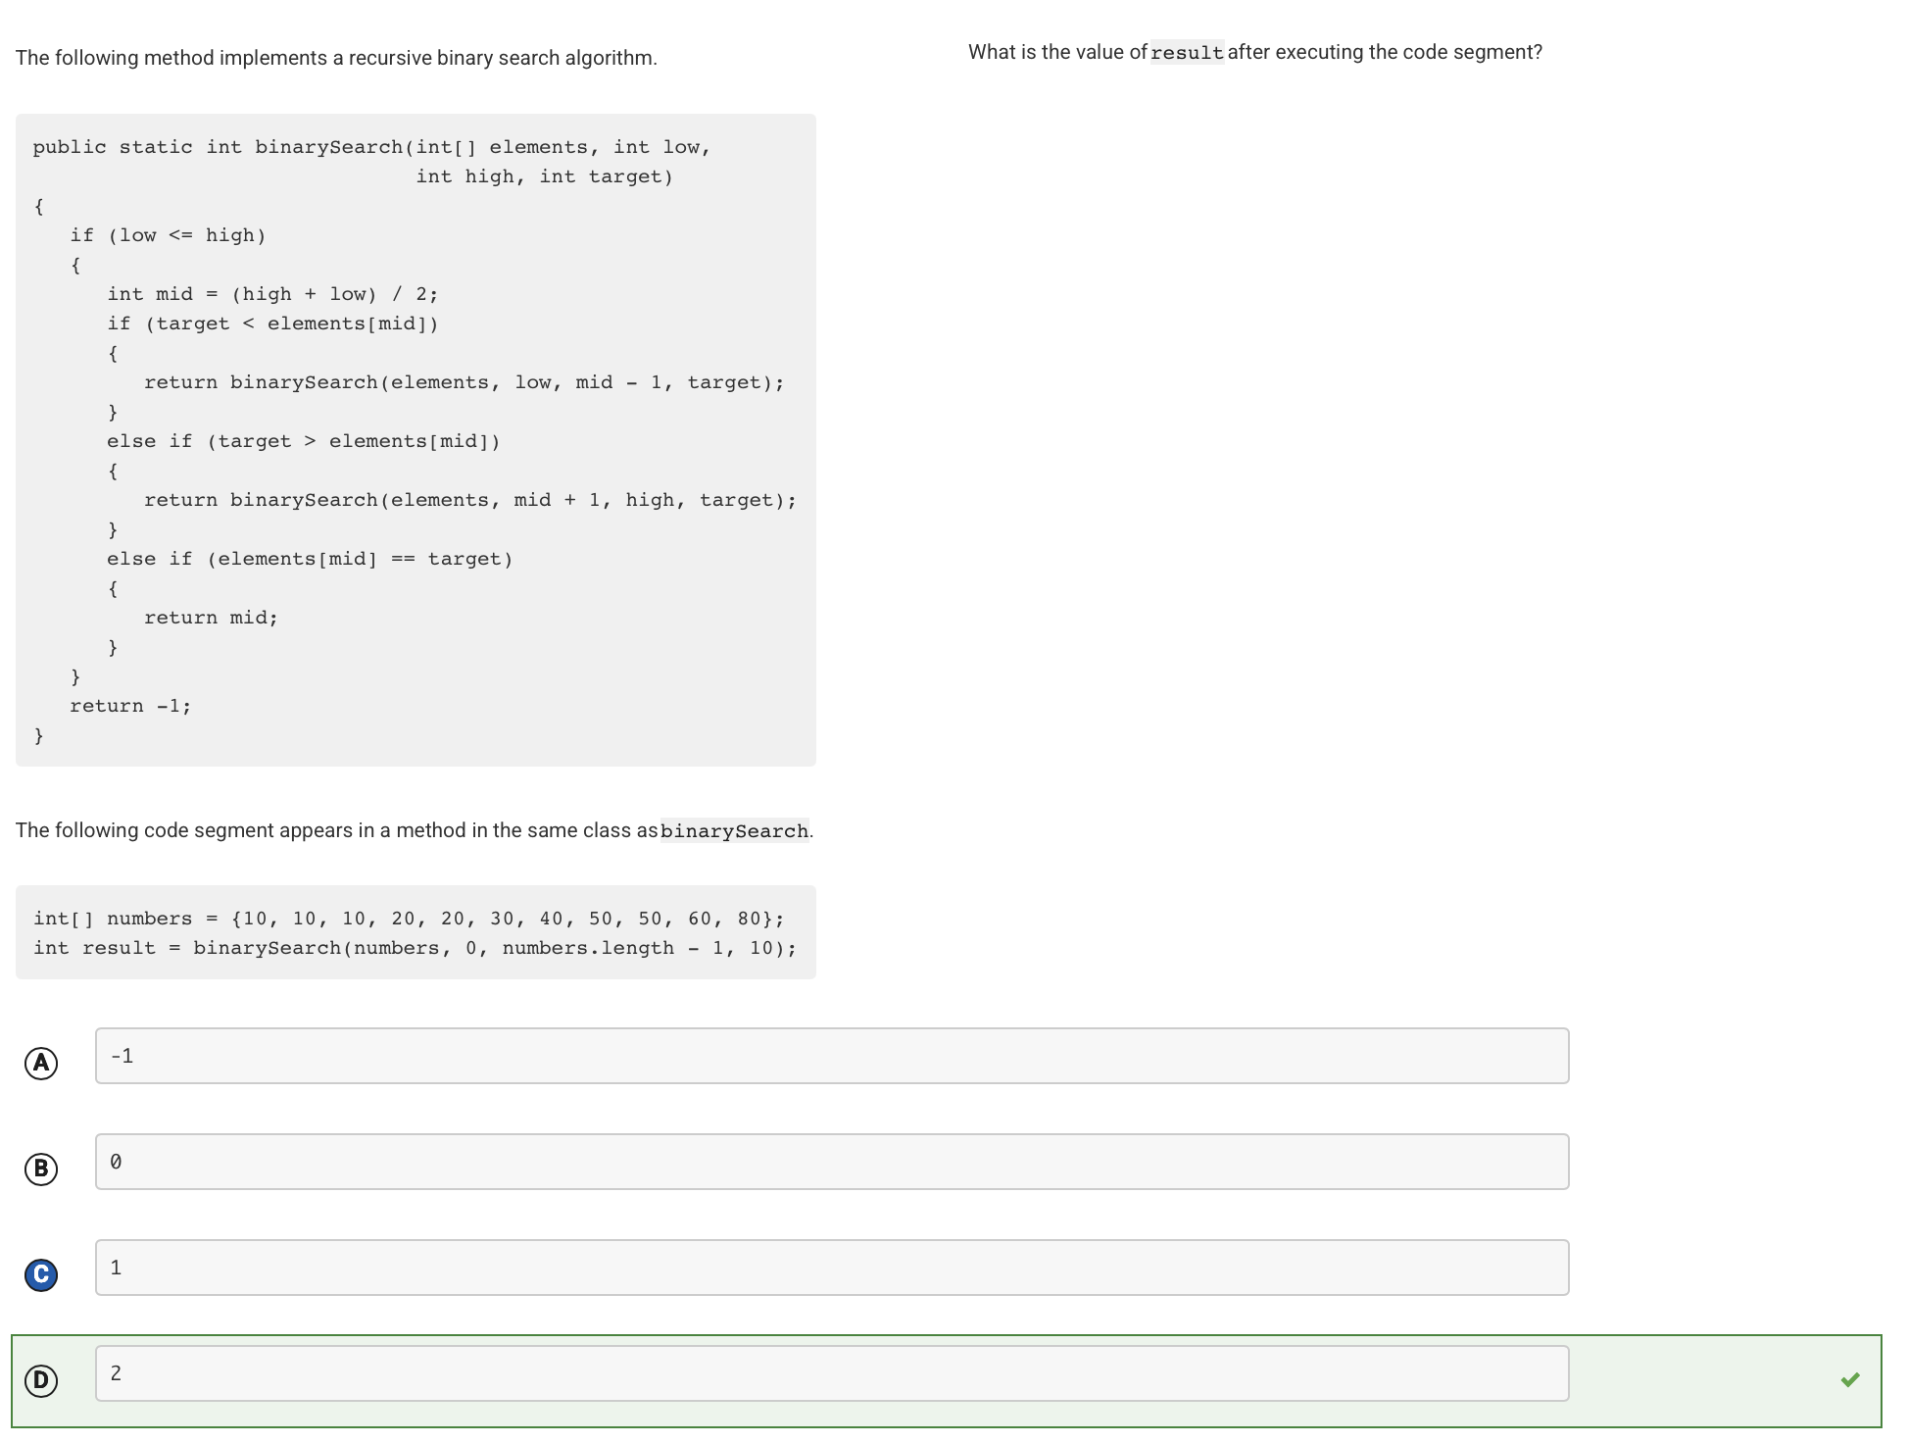1907x1443 pixels.
Task: Click the question text about result value
Action: 1254,51
